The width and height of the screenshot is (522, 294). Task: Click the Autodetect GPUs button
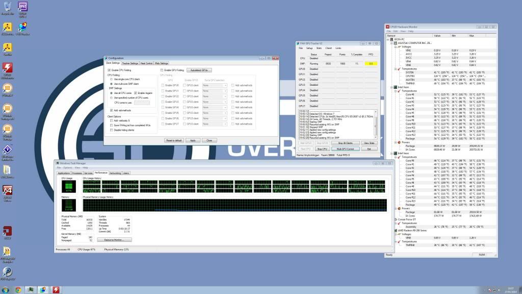[199, 70]
